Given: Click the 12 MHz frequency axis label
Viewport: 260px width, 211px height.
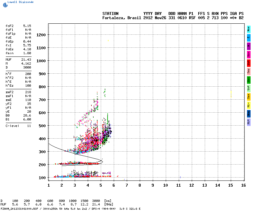Looking at the screenshot, I should [191, 185].
